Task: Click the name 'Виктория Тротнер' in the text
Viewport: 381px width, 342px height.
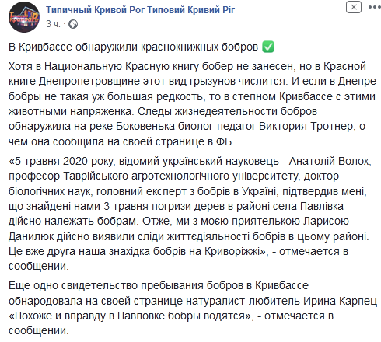Action: click(x=306, y=126)
